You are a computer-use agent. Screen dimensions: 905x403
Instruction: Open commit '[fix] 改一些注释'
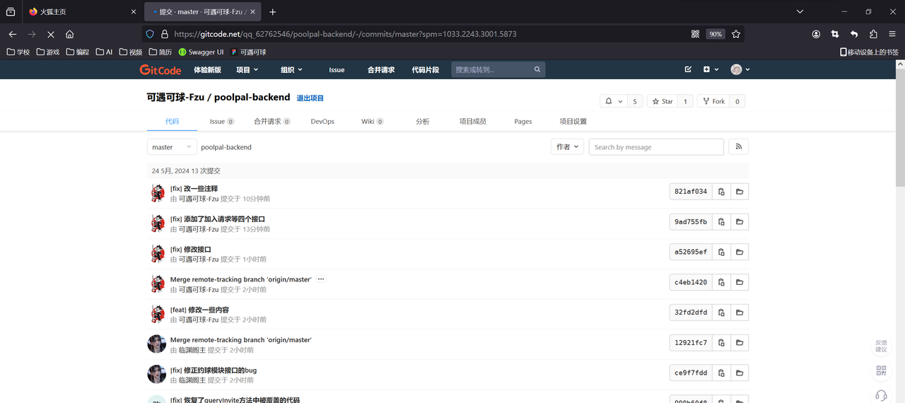(x=194, y=189)
